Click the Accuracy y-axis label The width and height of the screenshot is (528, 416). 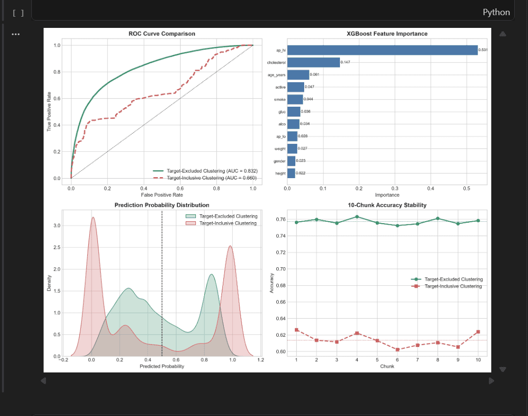coord(271,283)
